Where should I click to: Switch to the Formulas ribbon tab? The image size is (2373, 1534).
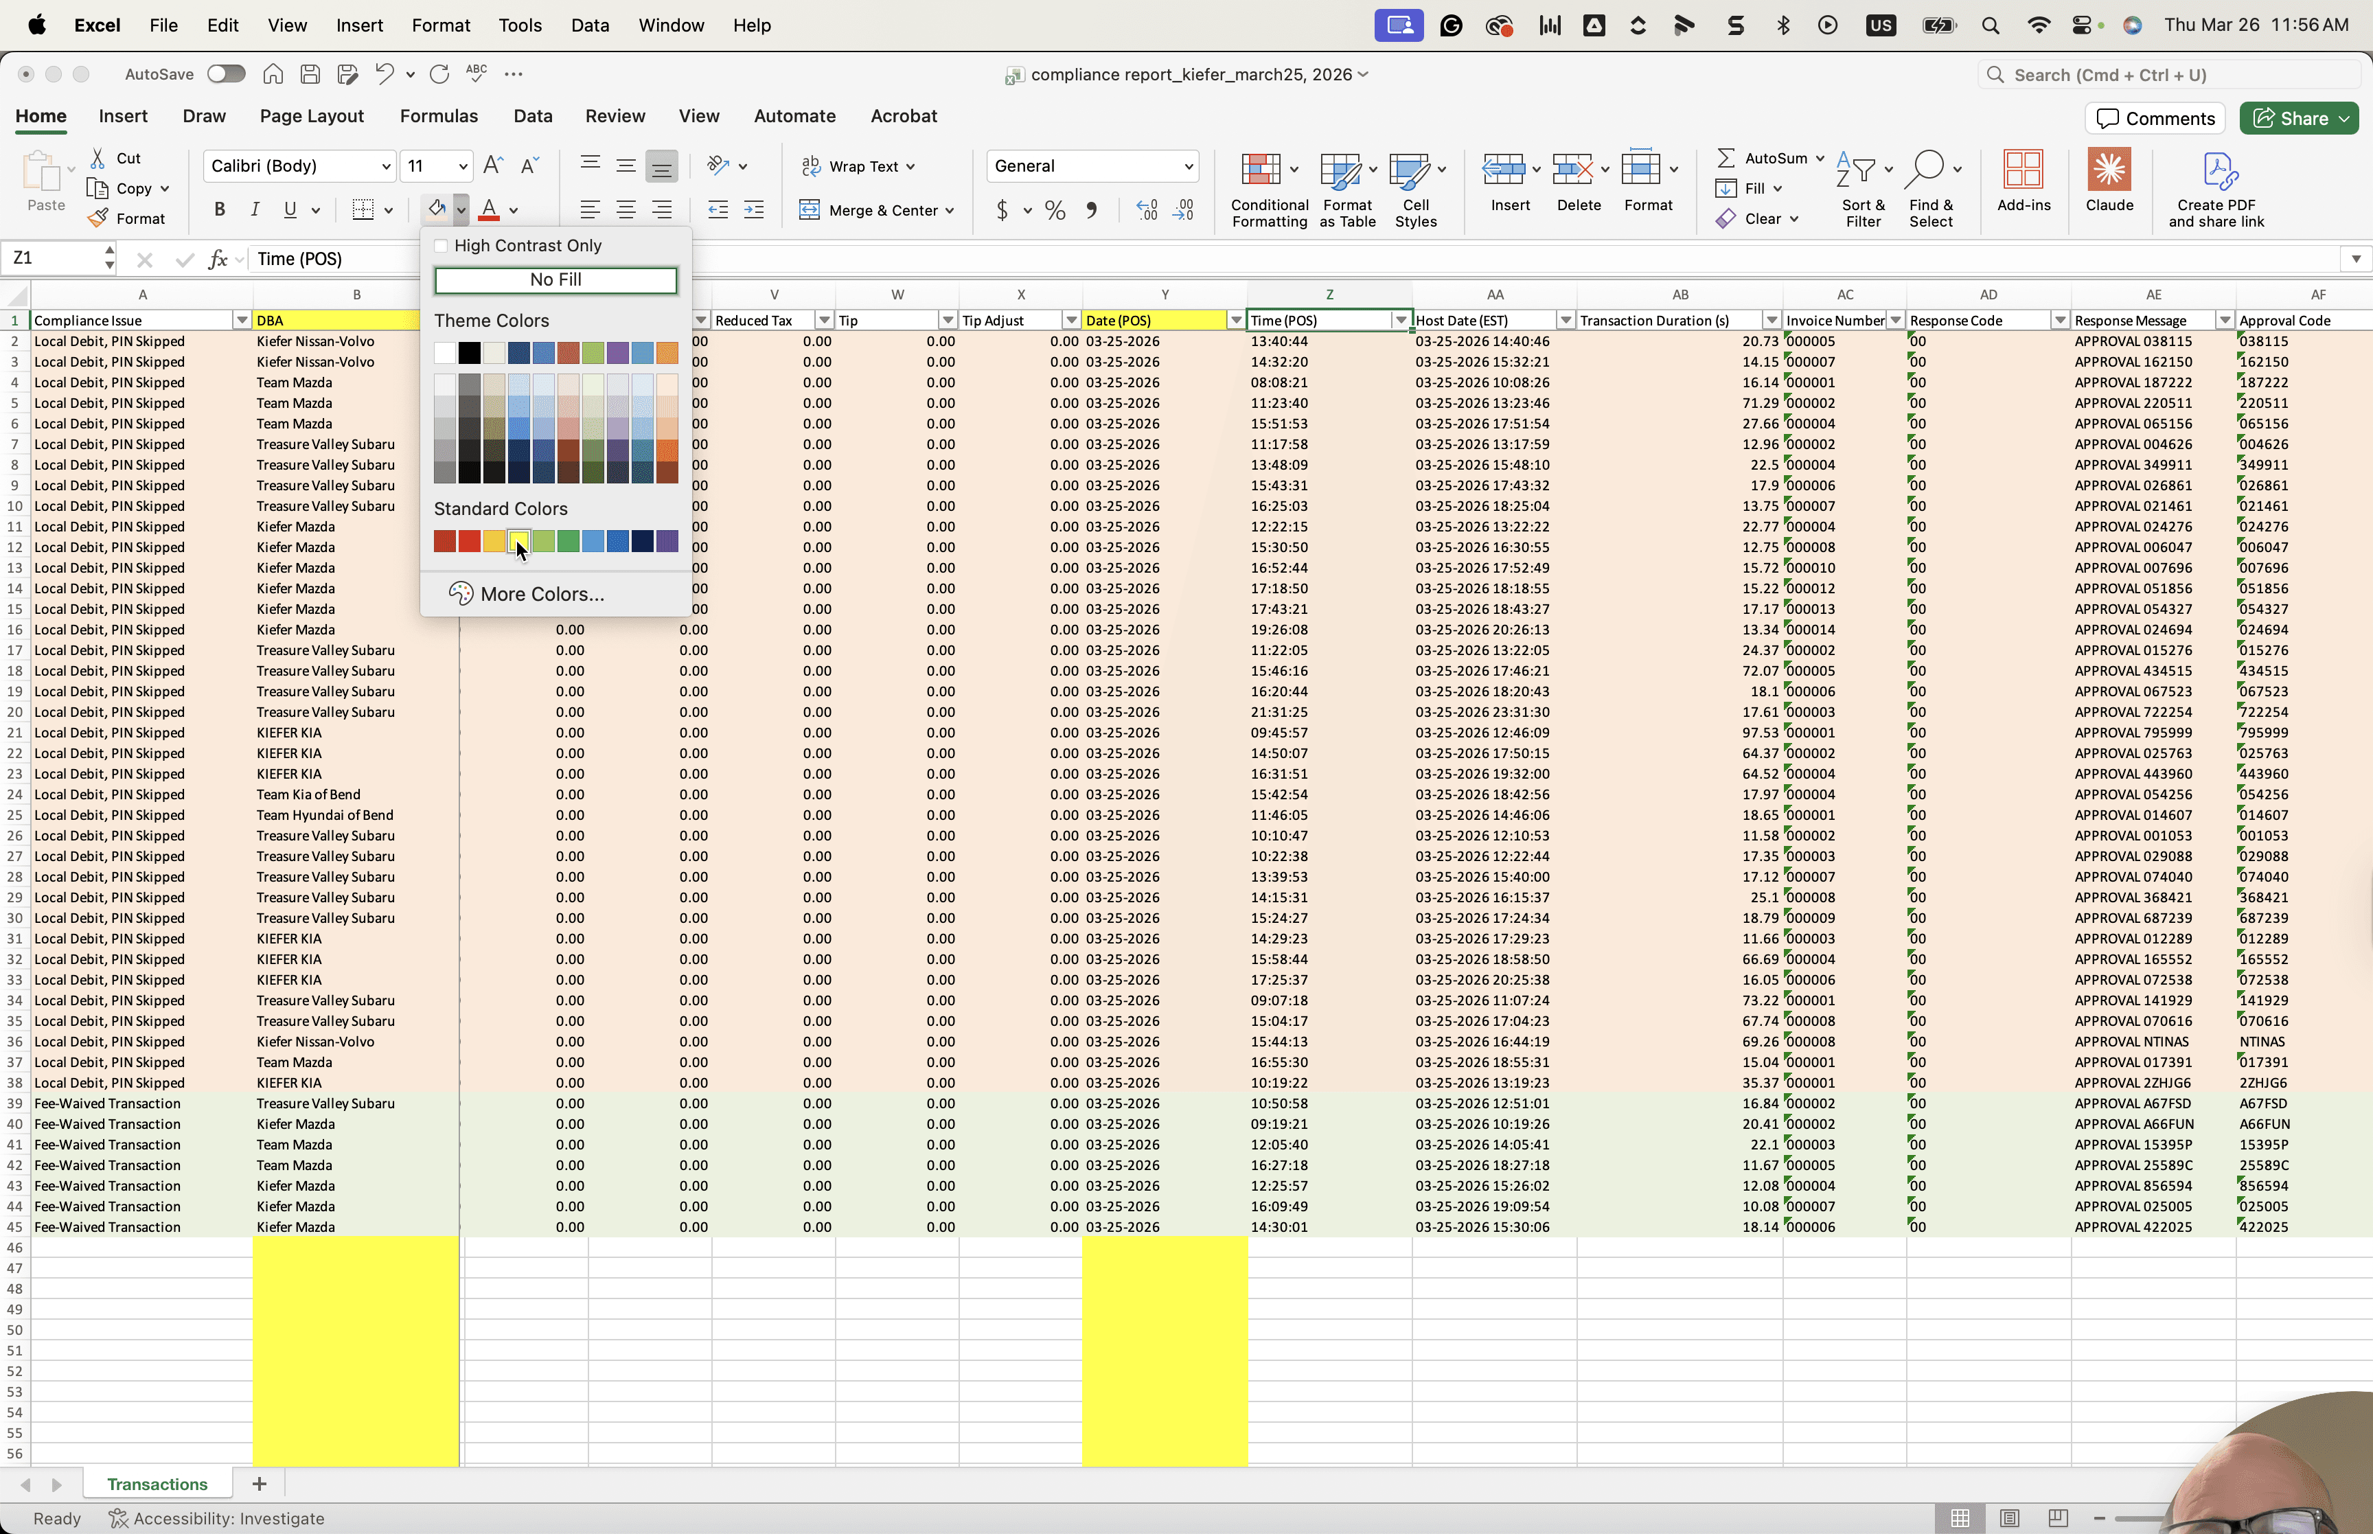point(438,115)
